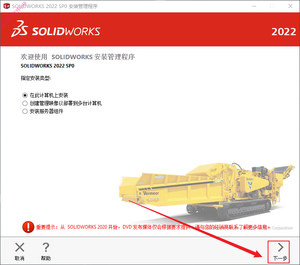The image size is (300, 265).
Task: Click the 下一步 button label
Action: coord(280,258)
